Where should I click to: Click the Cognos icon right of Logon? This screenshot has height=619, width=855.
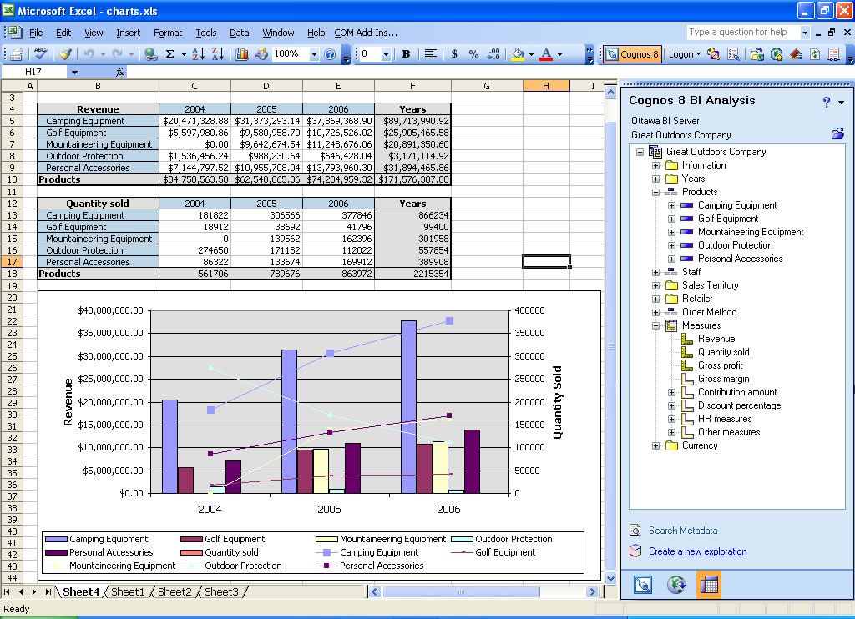coord(713,54)
